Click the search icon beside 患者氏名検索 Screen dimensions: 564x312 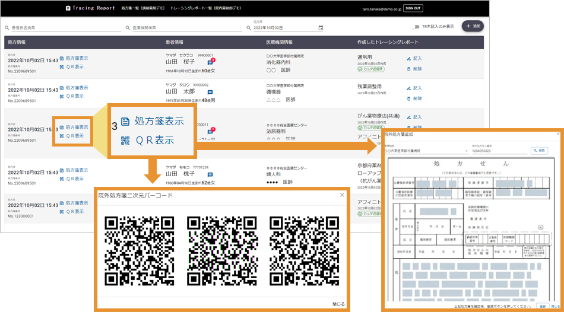point(7,28)
